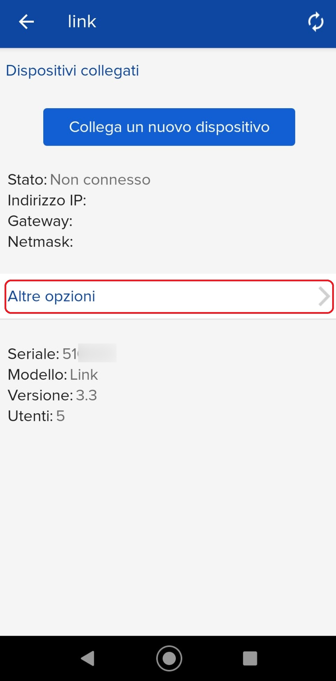The height and width of the screenshot is (681, 336).
Task: Tap the Modello Link line
Action: [x=53, y=375]
